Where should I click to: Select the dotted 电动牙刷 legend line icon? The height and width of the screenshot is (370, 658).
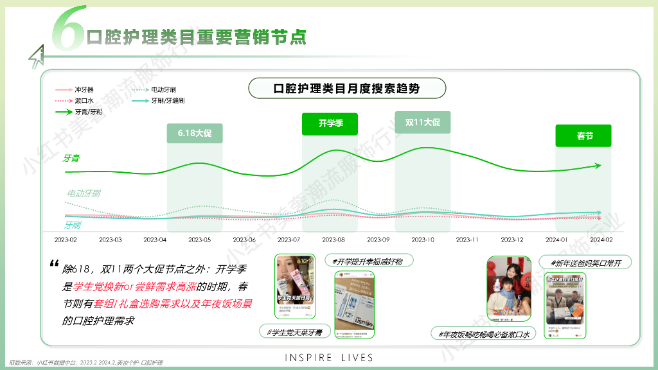click(x=140, y=91)
